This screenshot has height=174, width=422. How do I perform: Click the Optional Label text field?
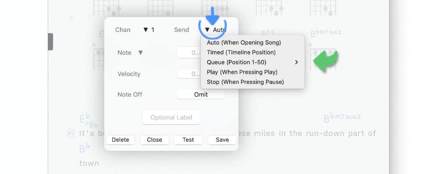[171, 117]
